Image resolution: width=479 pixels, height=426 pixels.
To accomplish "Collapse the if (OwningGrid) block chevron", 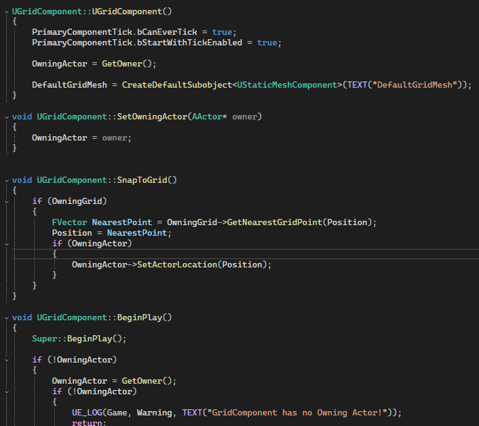I will (6, 201).
